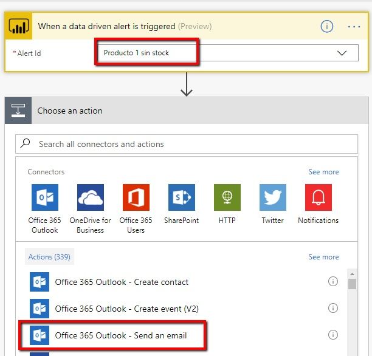Select the Twitter connector
372x356 pixels.
272,204
